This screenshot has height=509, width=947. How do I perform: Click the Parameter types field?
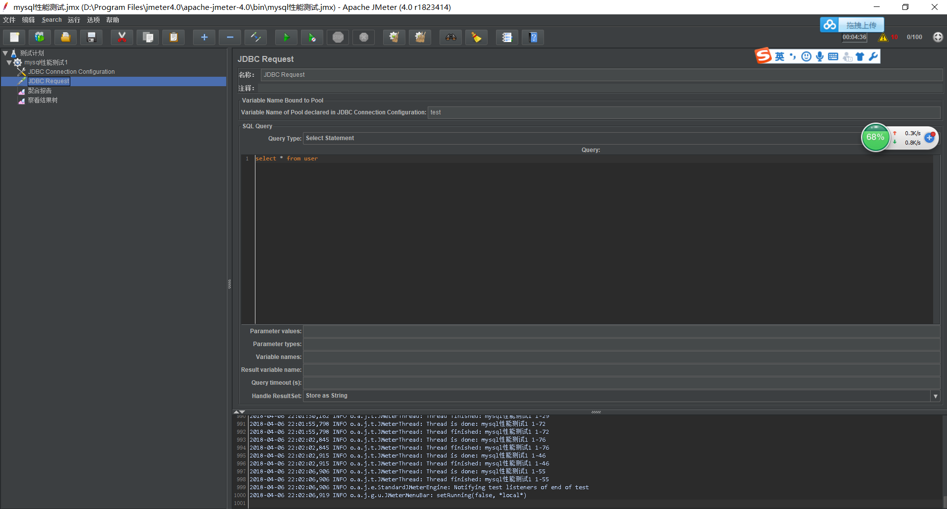621,344
